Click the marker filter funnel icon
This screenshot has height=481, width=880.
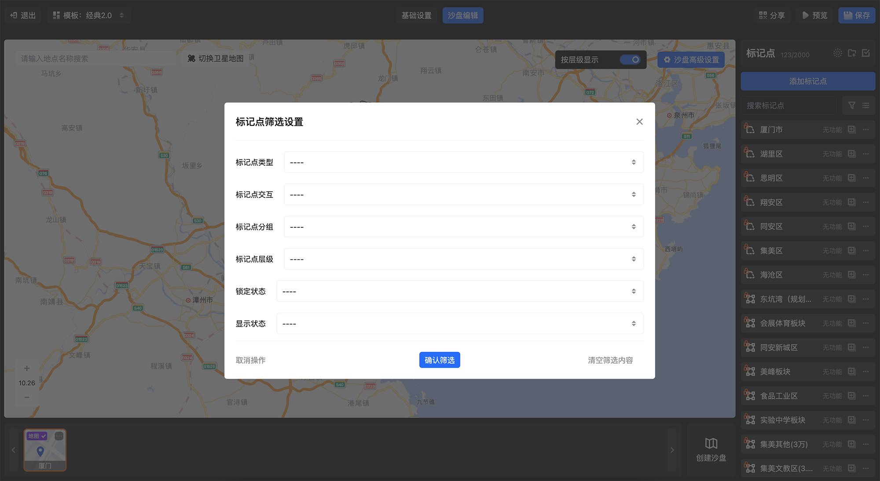[x=852, y=106]
